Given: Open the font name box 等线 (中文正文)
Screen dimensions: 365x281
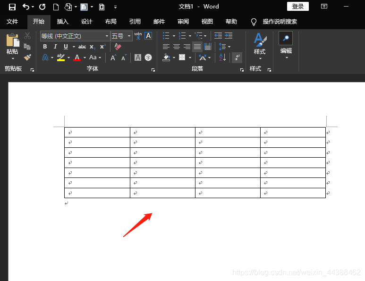Looking at the screenshot, I should tap(75, 36).
